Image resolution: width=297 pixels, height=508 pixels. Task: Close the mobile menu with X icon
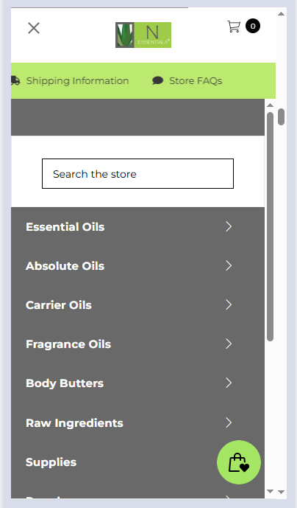34,28
